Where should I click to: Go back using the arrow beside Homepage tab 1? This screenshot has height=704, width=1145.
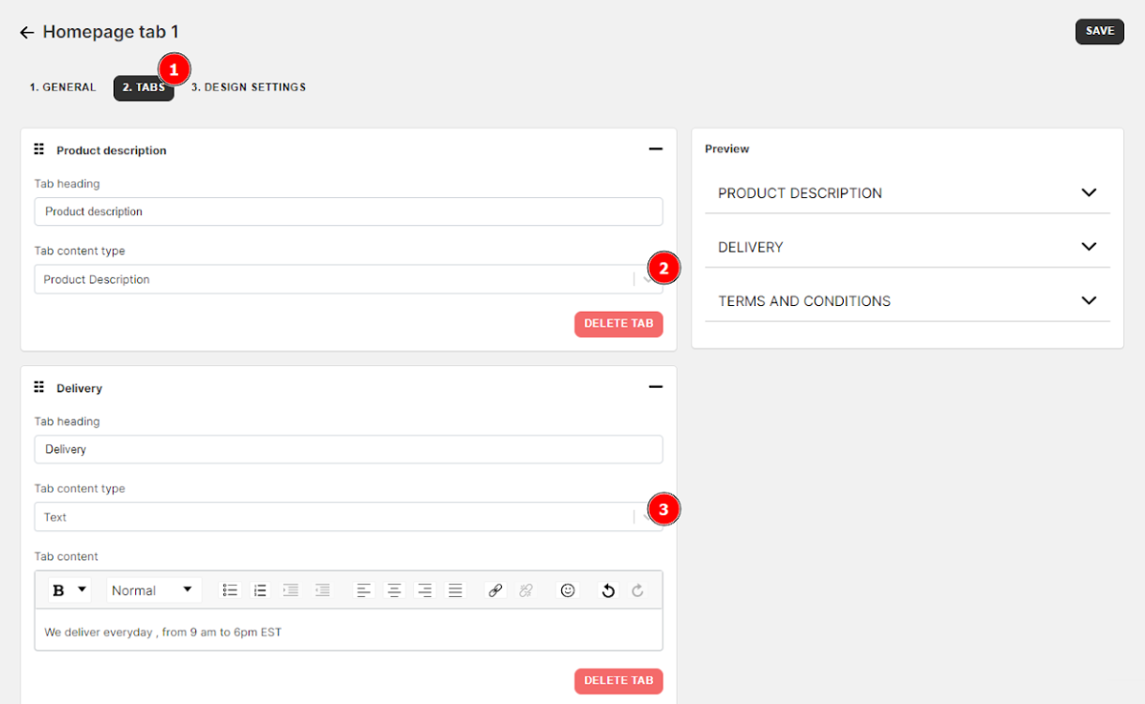[x=26, y=33]
